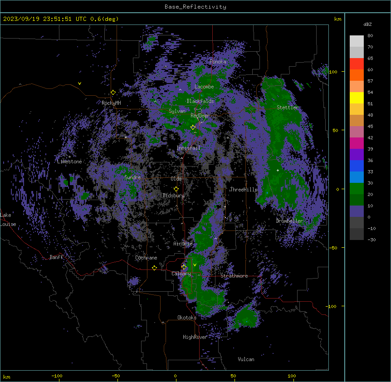Select the dark gray -10 dBZ swatch
Screen dimensions: 391x382
(357, 234)
